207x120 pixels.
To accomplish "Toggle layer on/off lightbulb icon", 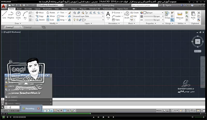I will coord(75,20).
